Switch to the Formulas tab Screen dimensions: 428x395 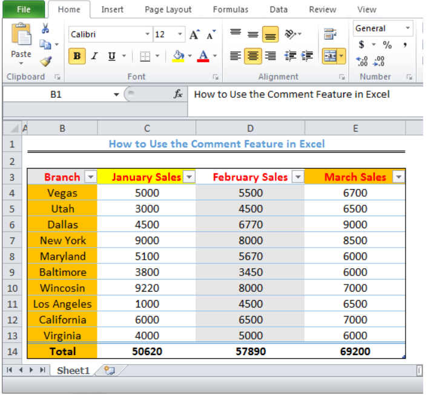pos(231,10)
